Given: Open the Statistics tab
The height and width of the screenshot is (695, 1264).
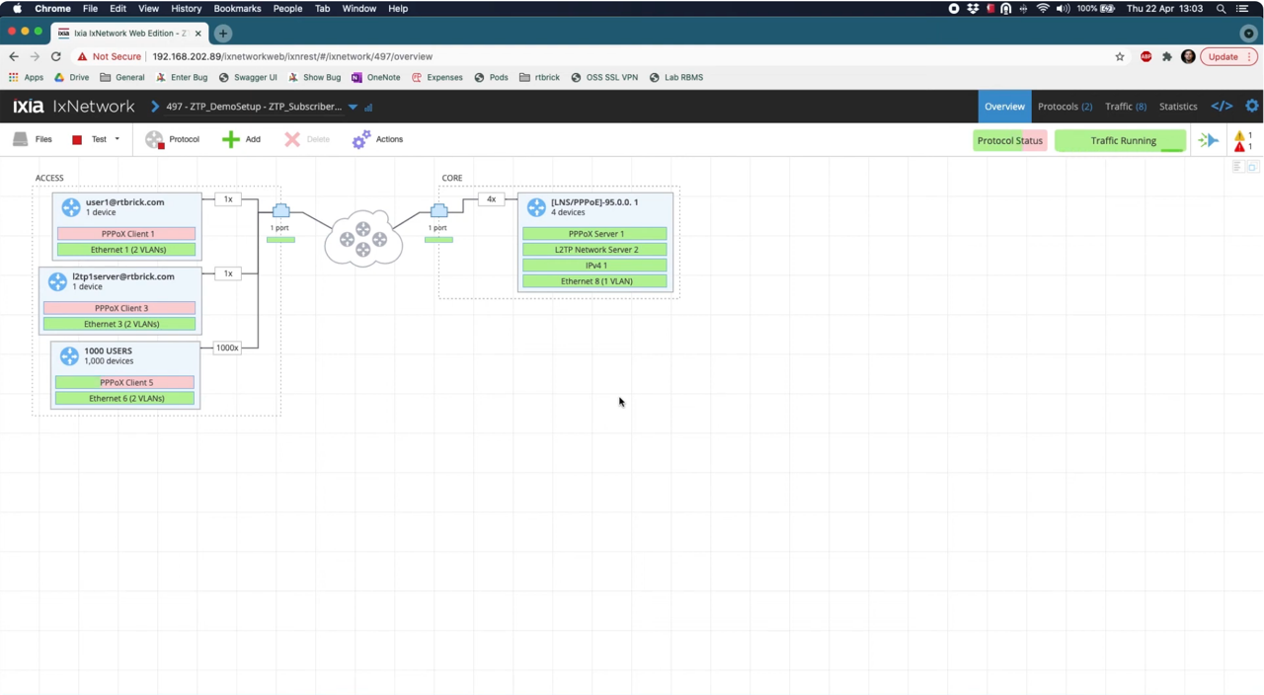Looking at the screenshot, I should 1178,106.
